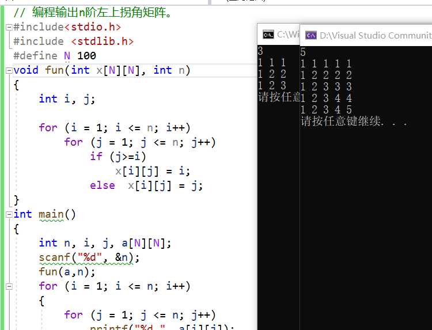Click the row 1 1 1 1 1 in right console
The height and width of the screenshot is (330, 432).
tap(326, 63)
